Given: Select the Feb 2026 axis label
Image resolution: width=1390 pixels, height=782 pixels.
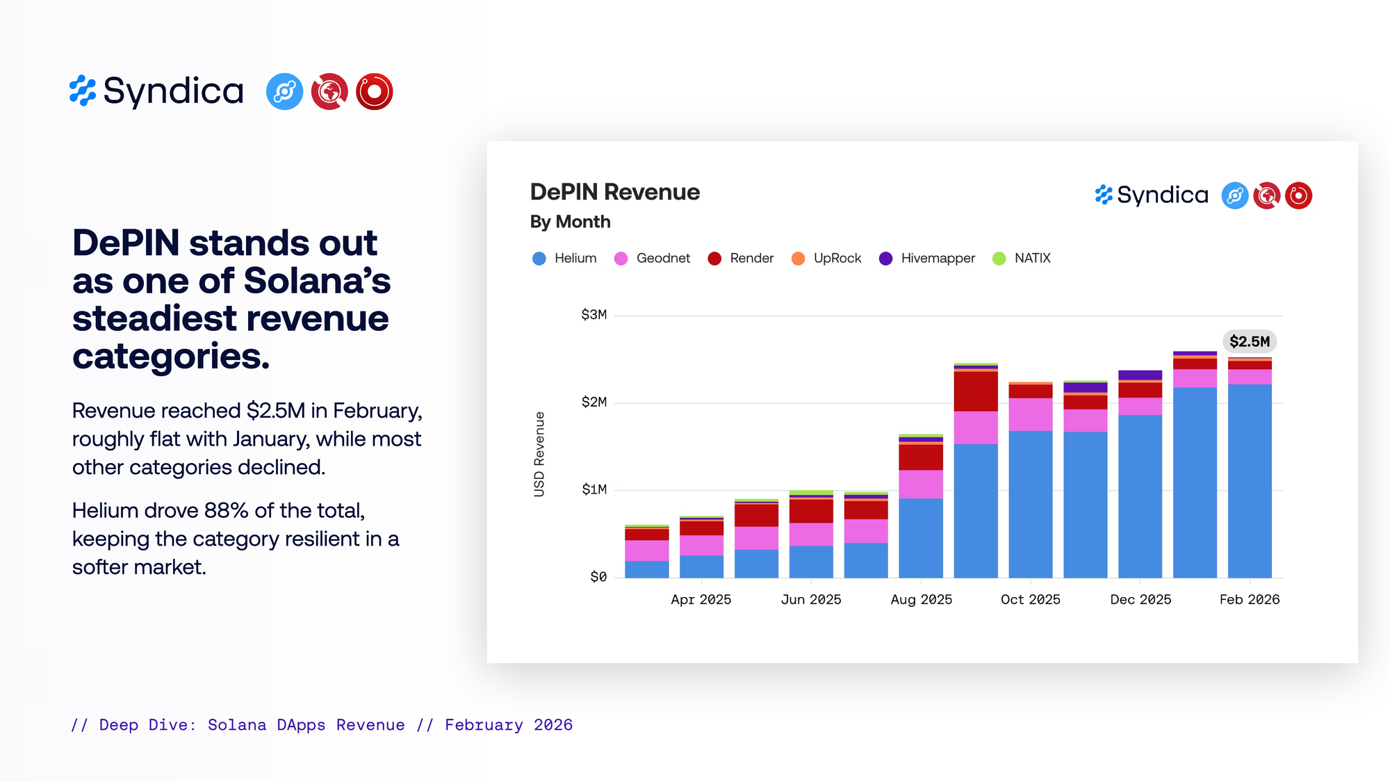Looking at the screenshot, I should coord(1249,599).
